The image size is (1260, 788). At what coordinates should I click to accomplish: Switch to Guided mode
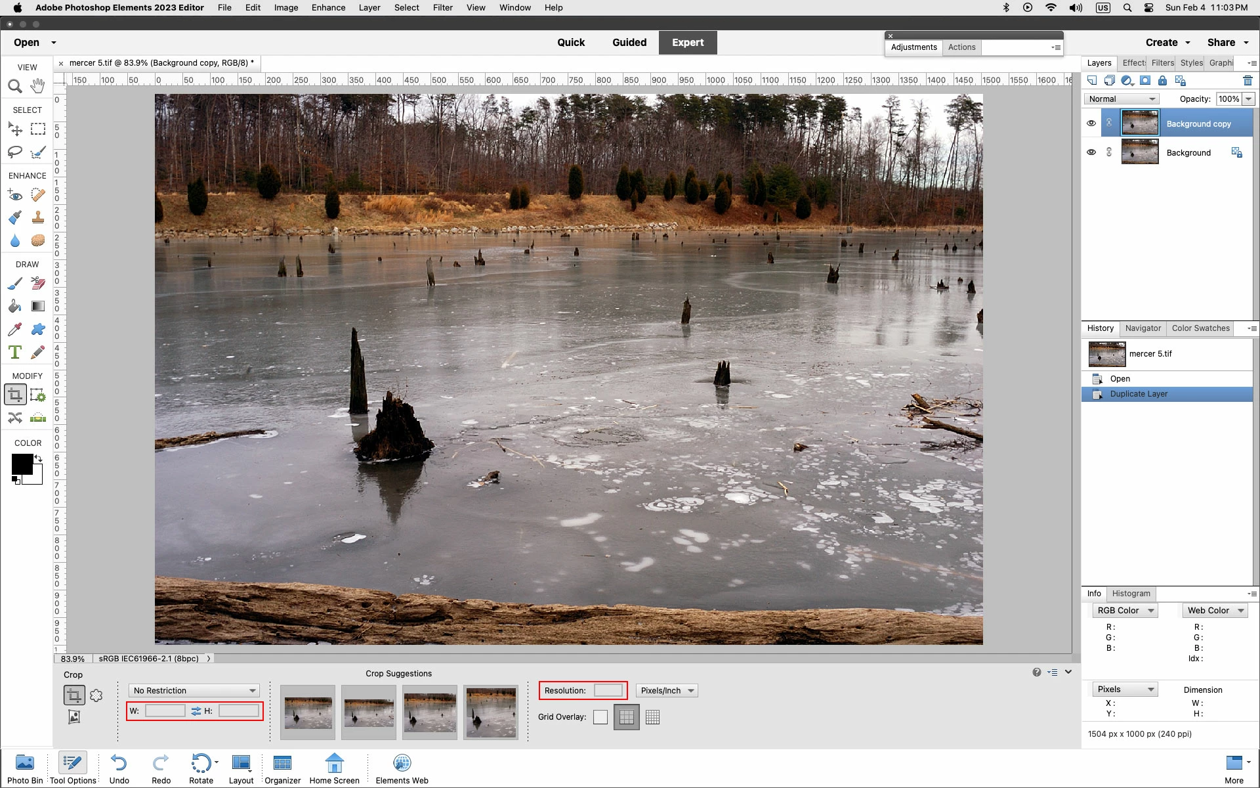pyautogui.click(x=629, y=43)
